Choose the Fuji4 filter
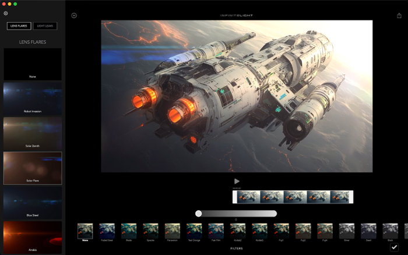The image size is (408, 255). 325,231
